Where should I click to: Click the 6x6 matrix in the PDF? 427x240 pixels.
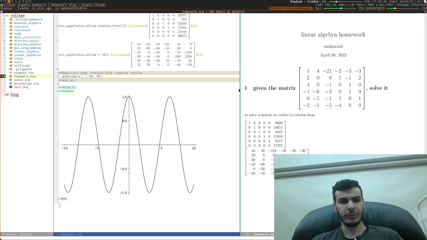(x=332, y=88)
